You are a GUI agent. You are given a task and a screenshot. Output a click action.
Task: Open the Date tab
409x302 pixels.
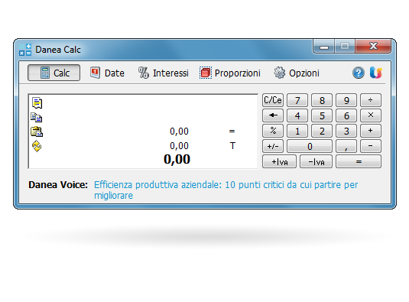pyautogui.click(x=107, y=73)
